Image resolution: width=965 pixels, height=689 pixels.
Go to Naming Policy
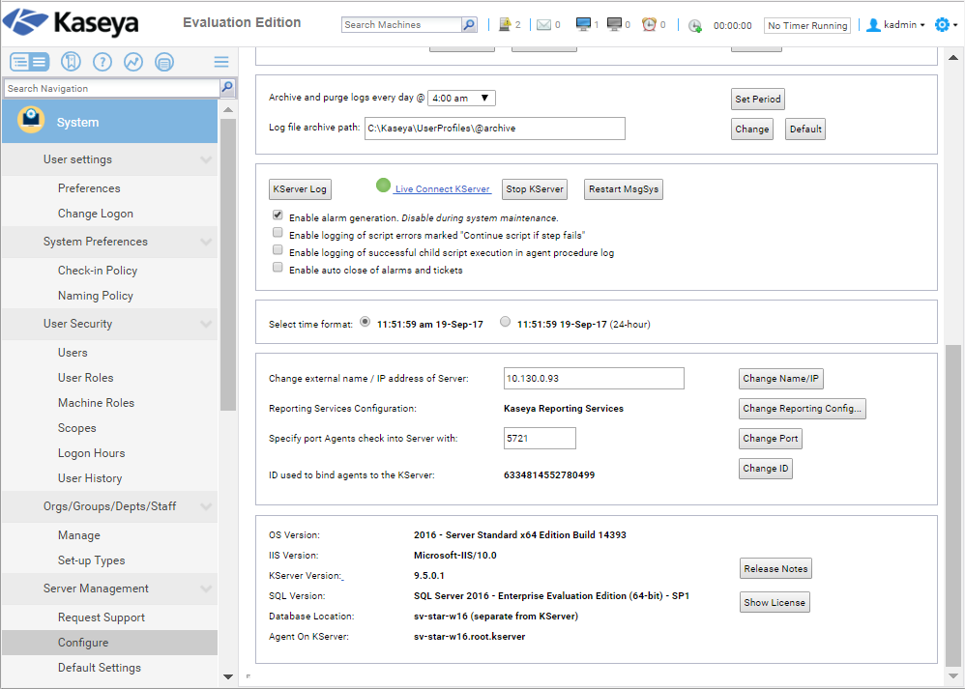tap(96, 296)
